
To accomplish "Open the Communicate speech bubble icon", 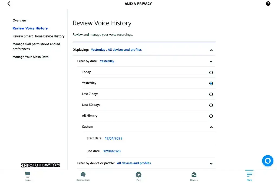I will point(83,175).
